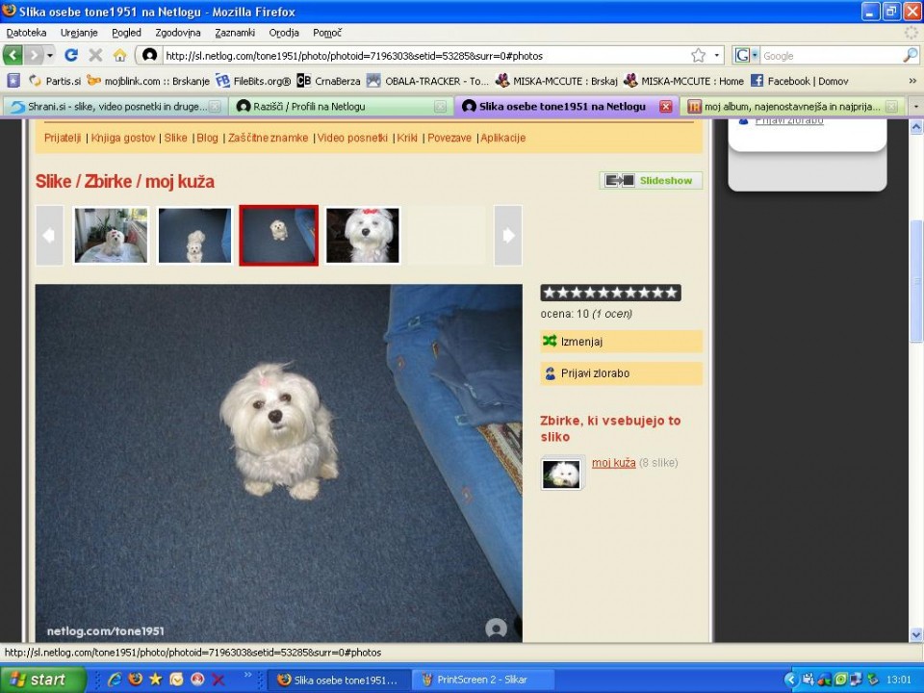Reload the current page
The height and width of the screenshot is (693, 924).
point(71,56)
